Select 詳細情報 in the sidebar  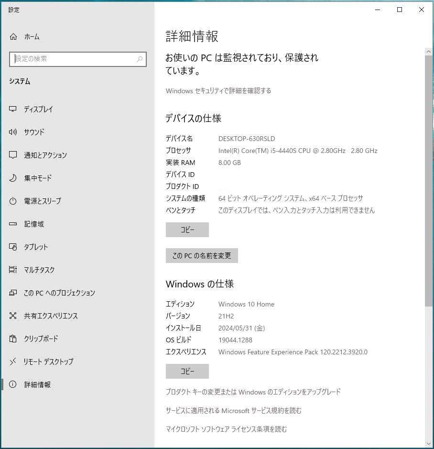77,384
